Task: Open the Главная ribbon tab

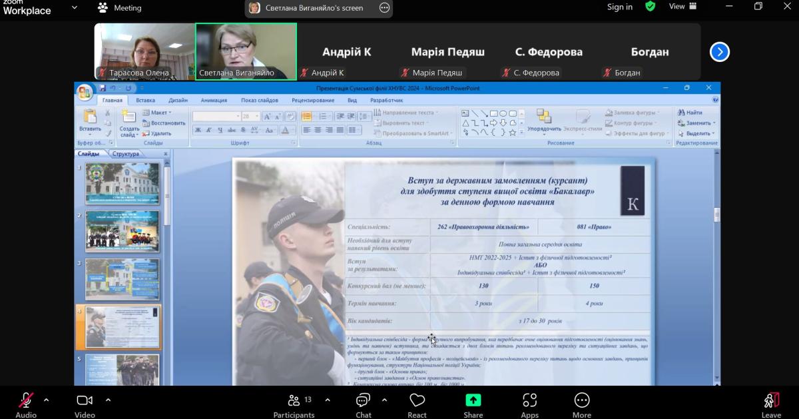Action: click(112, 100)
